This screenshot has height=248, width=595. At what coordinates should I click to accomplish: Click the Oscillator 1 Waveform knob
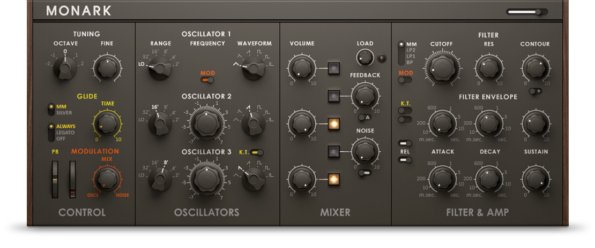253,68
